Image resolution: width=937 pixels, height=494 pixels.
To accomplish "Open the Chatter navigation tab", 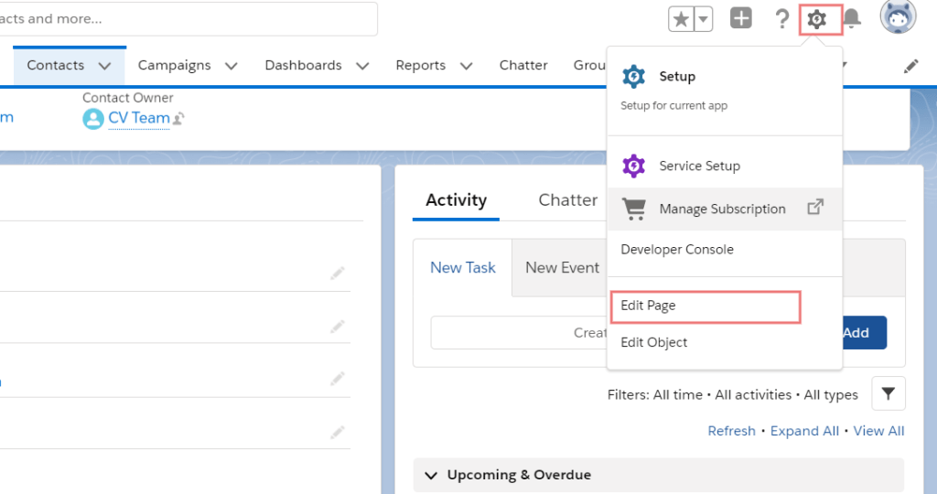I will pos(523,65).
